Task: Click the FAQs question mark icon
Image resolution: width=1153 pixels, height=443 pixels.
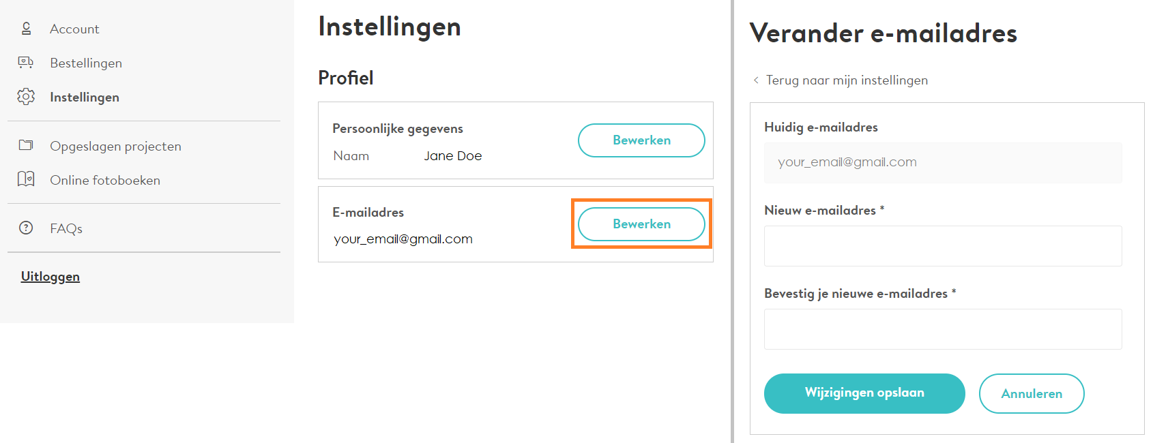Action: coord(26,228)
